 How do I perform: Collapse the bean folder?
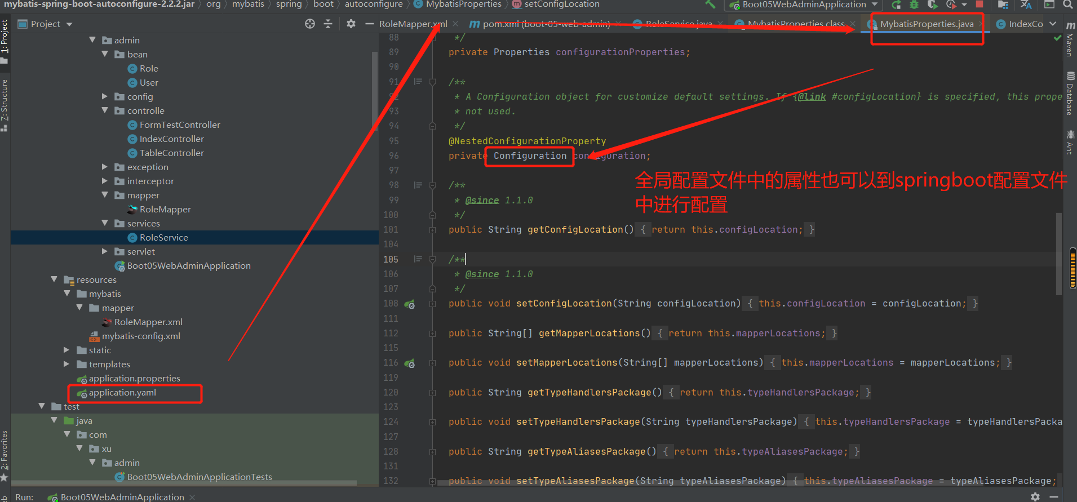coord(105,54)
